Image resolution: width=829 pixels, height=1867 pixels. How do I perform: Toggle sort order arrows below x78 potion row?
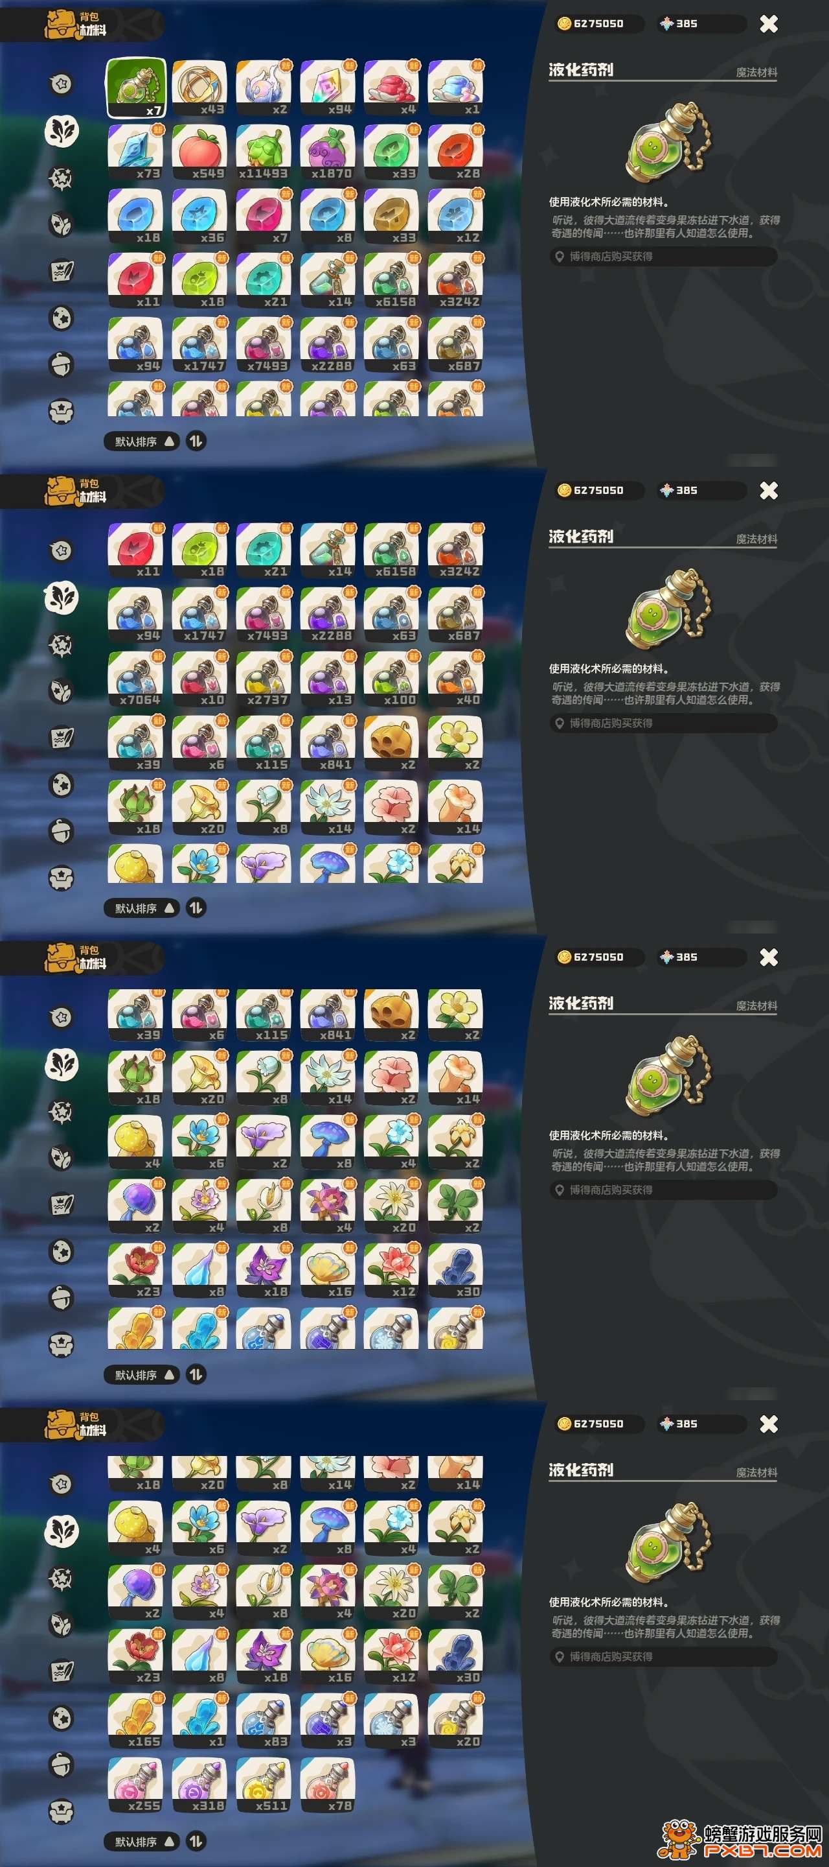[196, 1841]
